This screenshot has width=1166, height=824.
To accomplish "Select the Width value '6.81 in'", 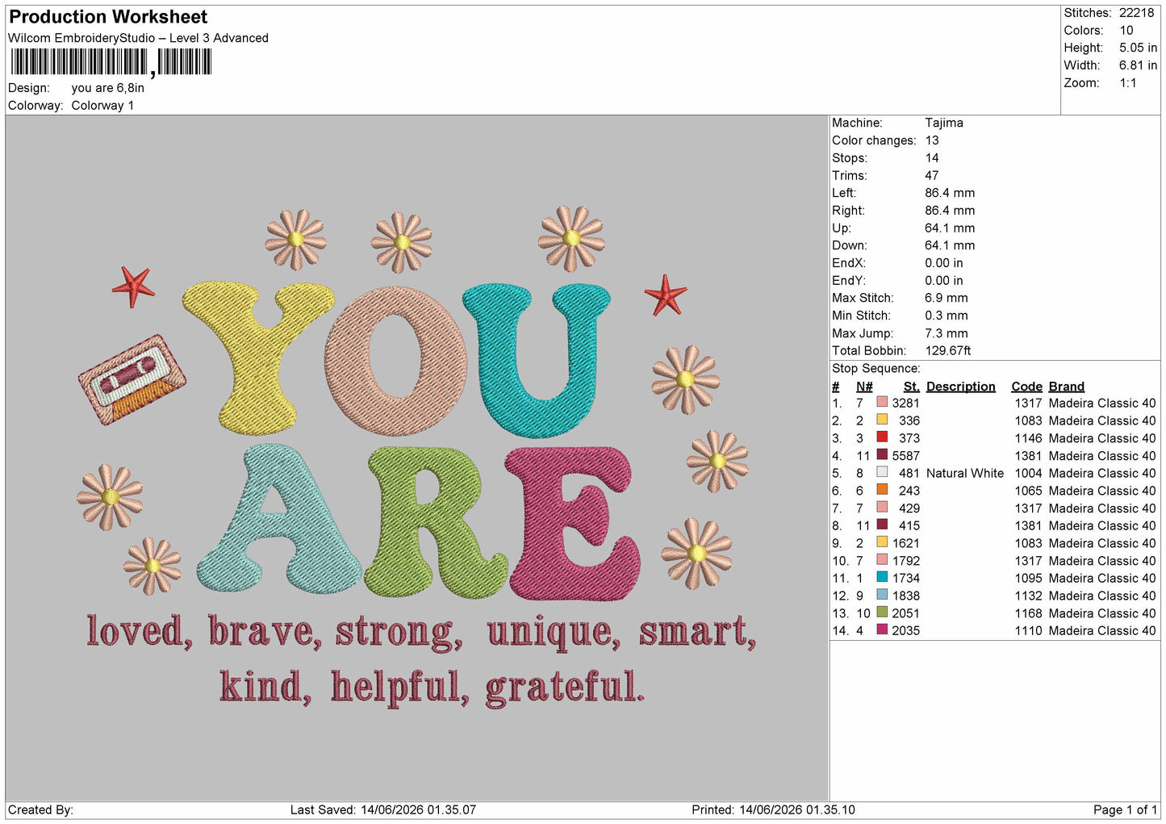I will pos(1138,65).
